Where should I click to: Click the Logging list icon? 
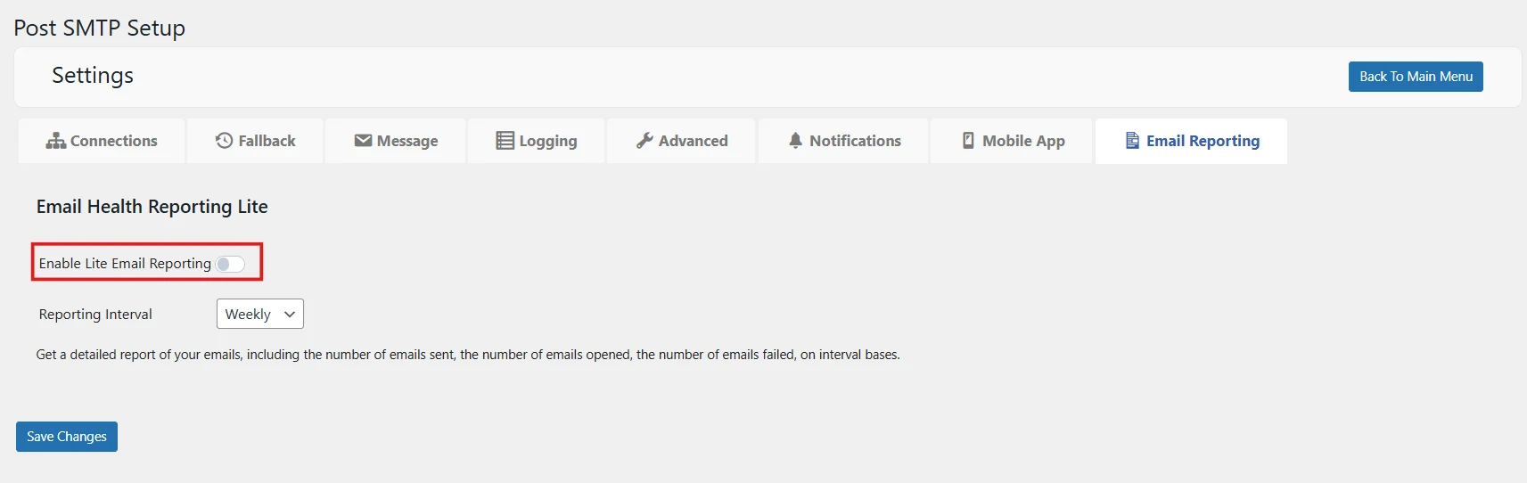click(x=505, y=141)
